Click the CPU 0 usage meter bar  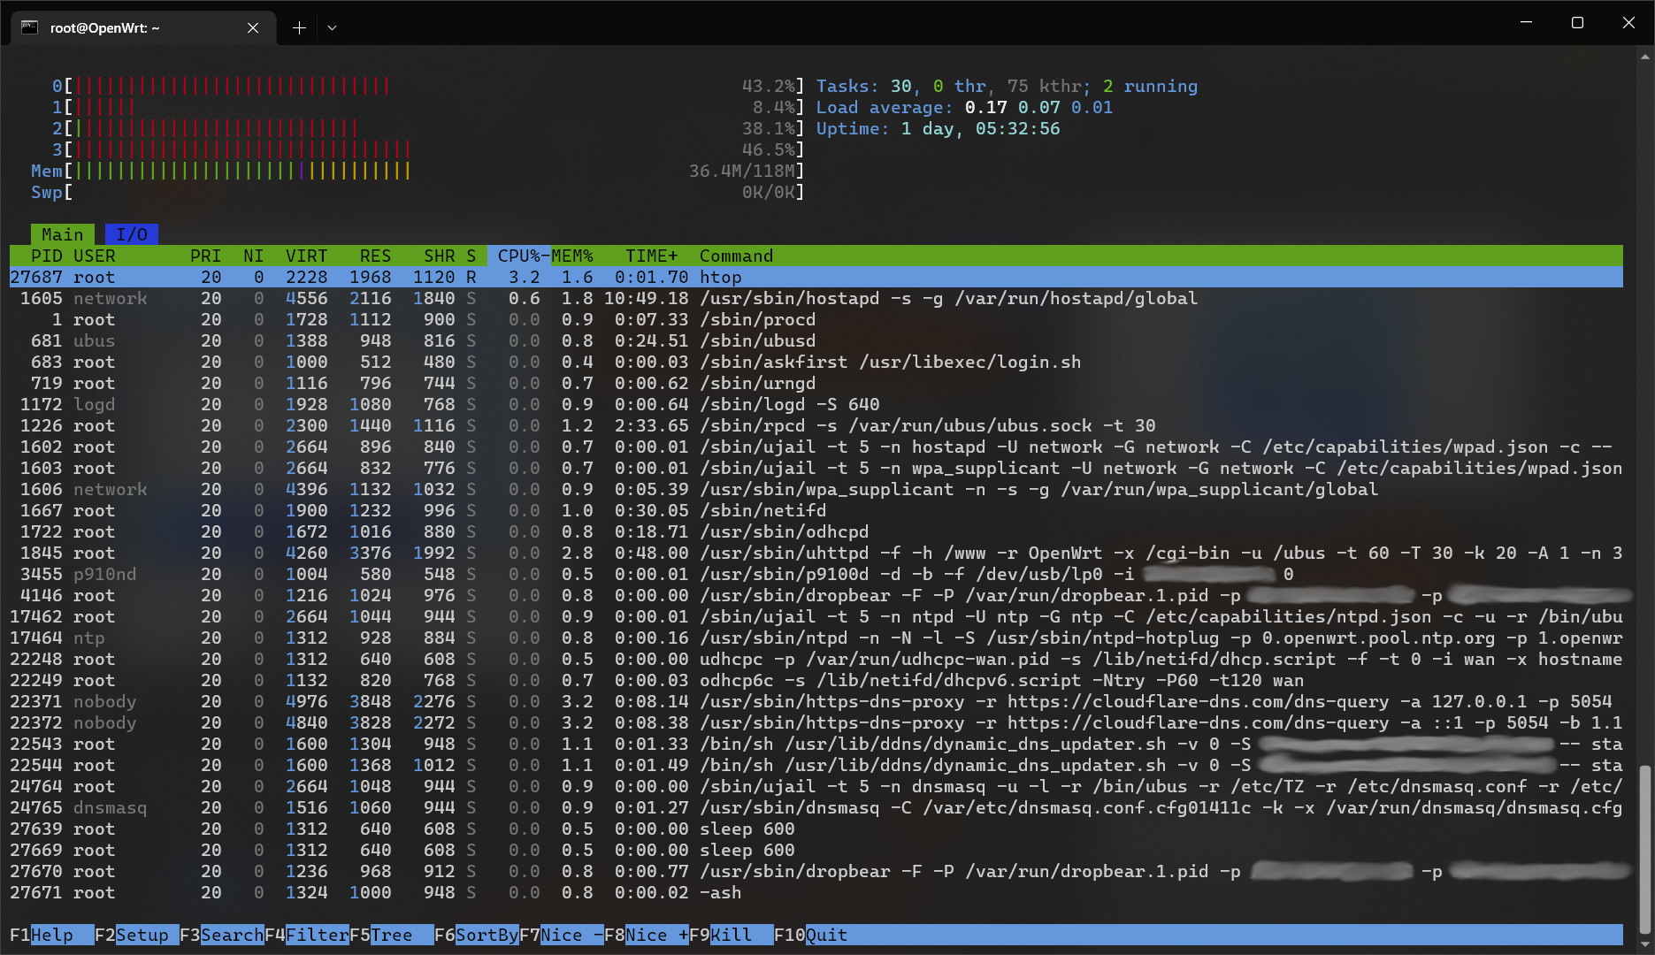pyautogui.click(x=428, y=86)
